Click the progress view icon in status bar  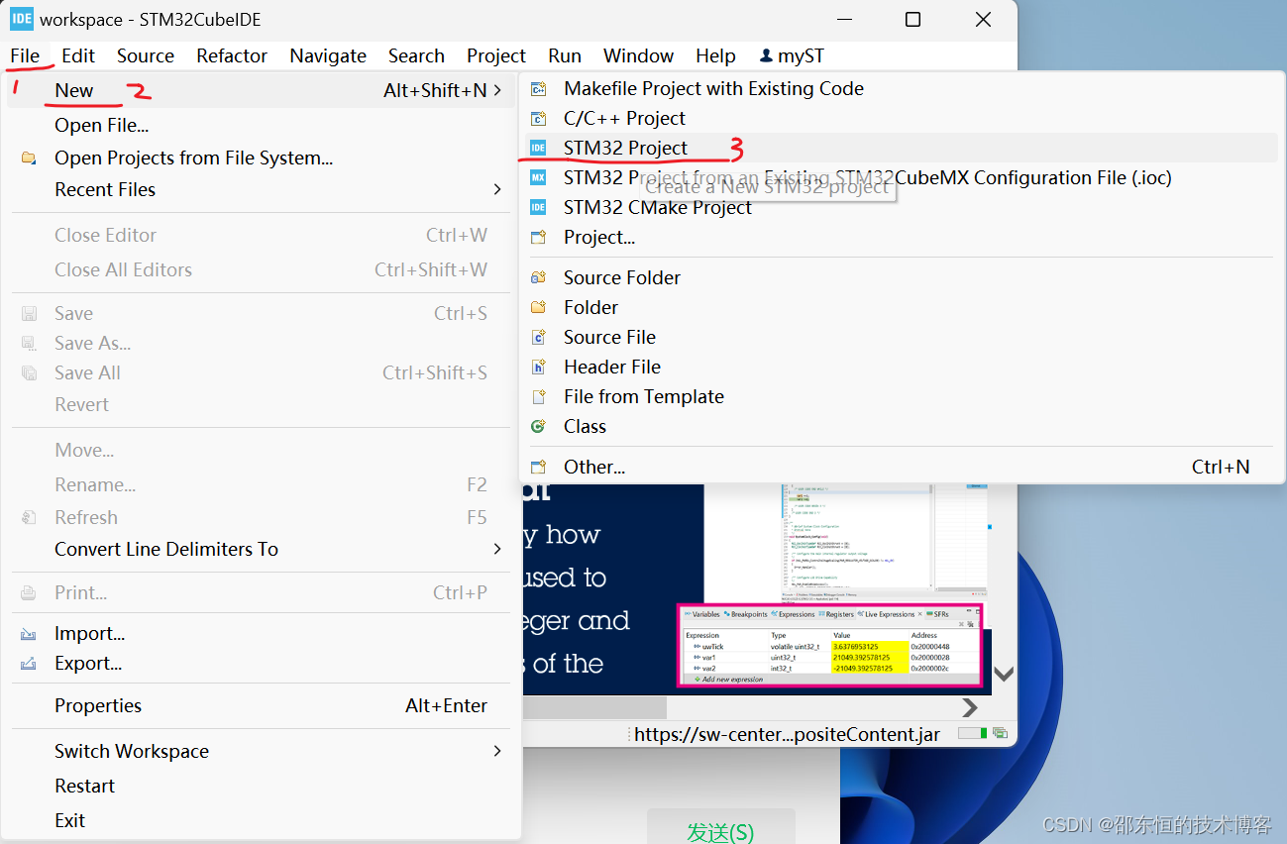pyautogui.click(x=1000, y=734)
